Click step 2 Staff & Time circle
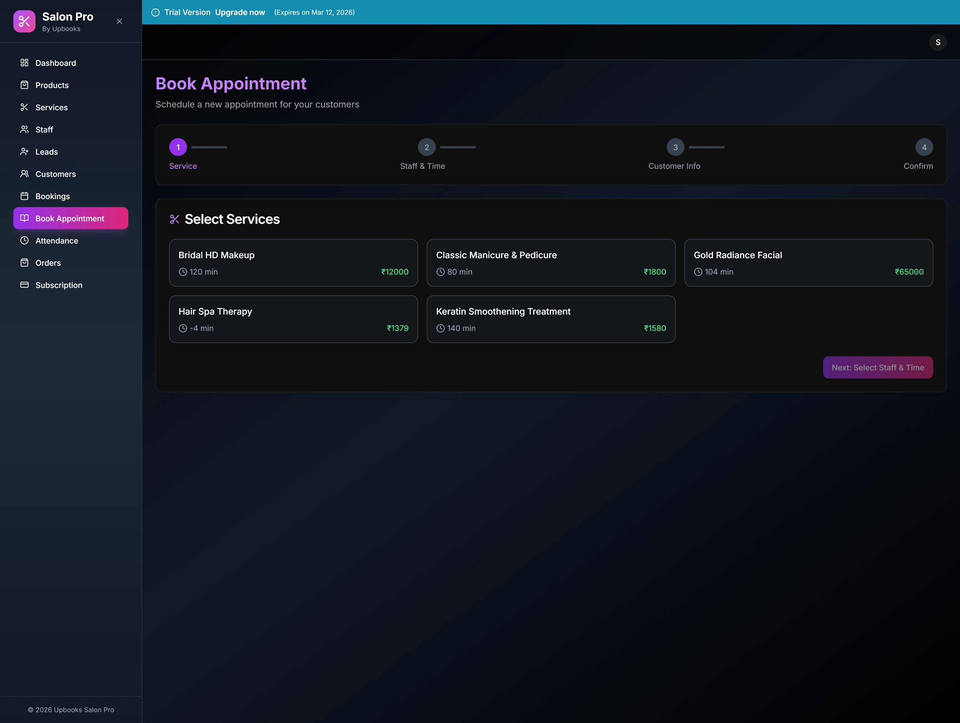Screen dimensions: 960x723 pyautogui.click(x=426, y=147)
